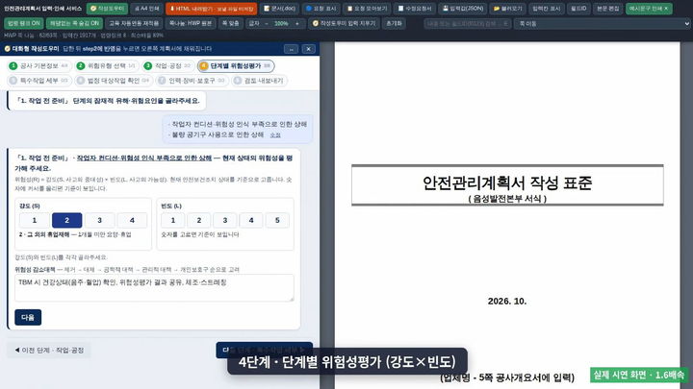Click the 요청 모아보기 button
The image size is (693, 389).
click(367, 9)
